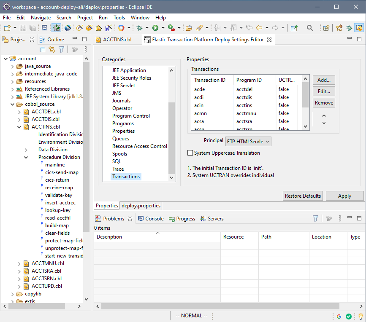
Task: Click the pen-nib toolbar icon
Action: point(199,28)
